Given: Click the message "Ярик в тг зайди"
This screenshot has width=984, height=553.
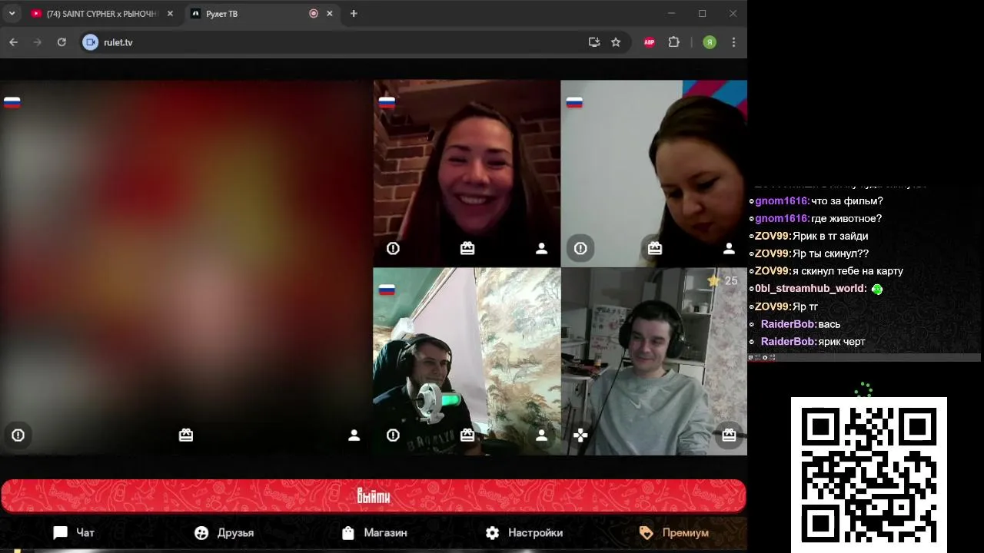Looking at the screenshot, I should pos(830,237).
